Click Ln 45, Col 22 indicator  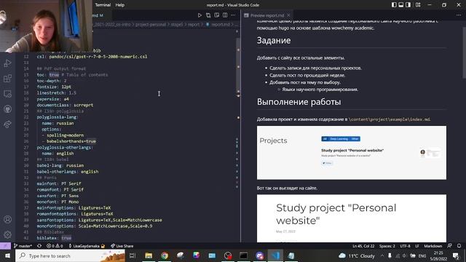point(363,246)
